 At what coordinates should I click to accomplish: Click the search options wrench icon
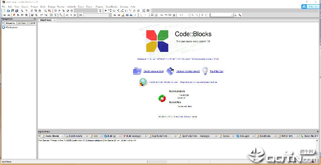[x=240, y=15]
